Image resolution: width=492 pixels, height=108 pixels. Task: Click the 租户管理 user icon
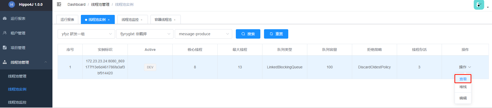click(5, 33)
